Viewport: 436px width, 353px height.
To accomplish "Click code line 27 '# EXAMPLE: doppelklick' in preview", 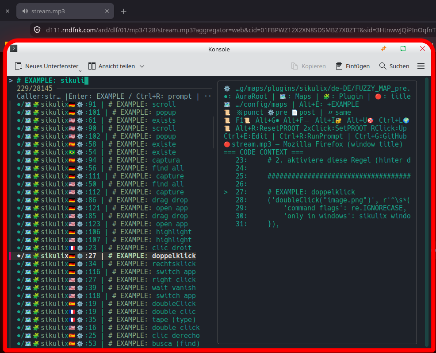I will pos(311,192).
